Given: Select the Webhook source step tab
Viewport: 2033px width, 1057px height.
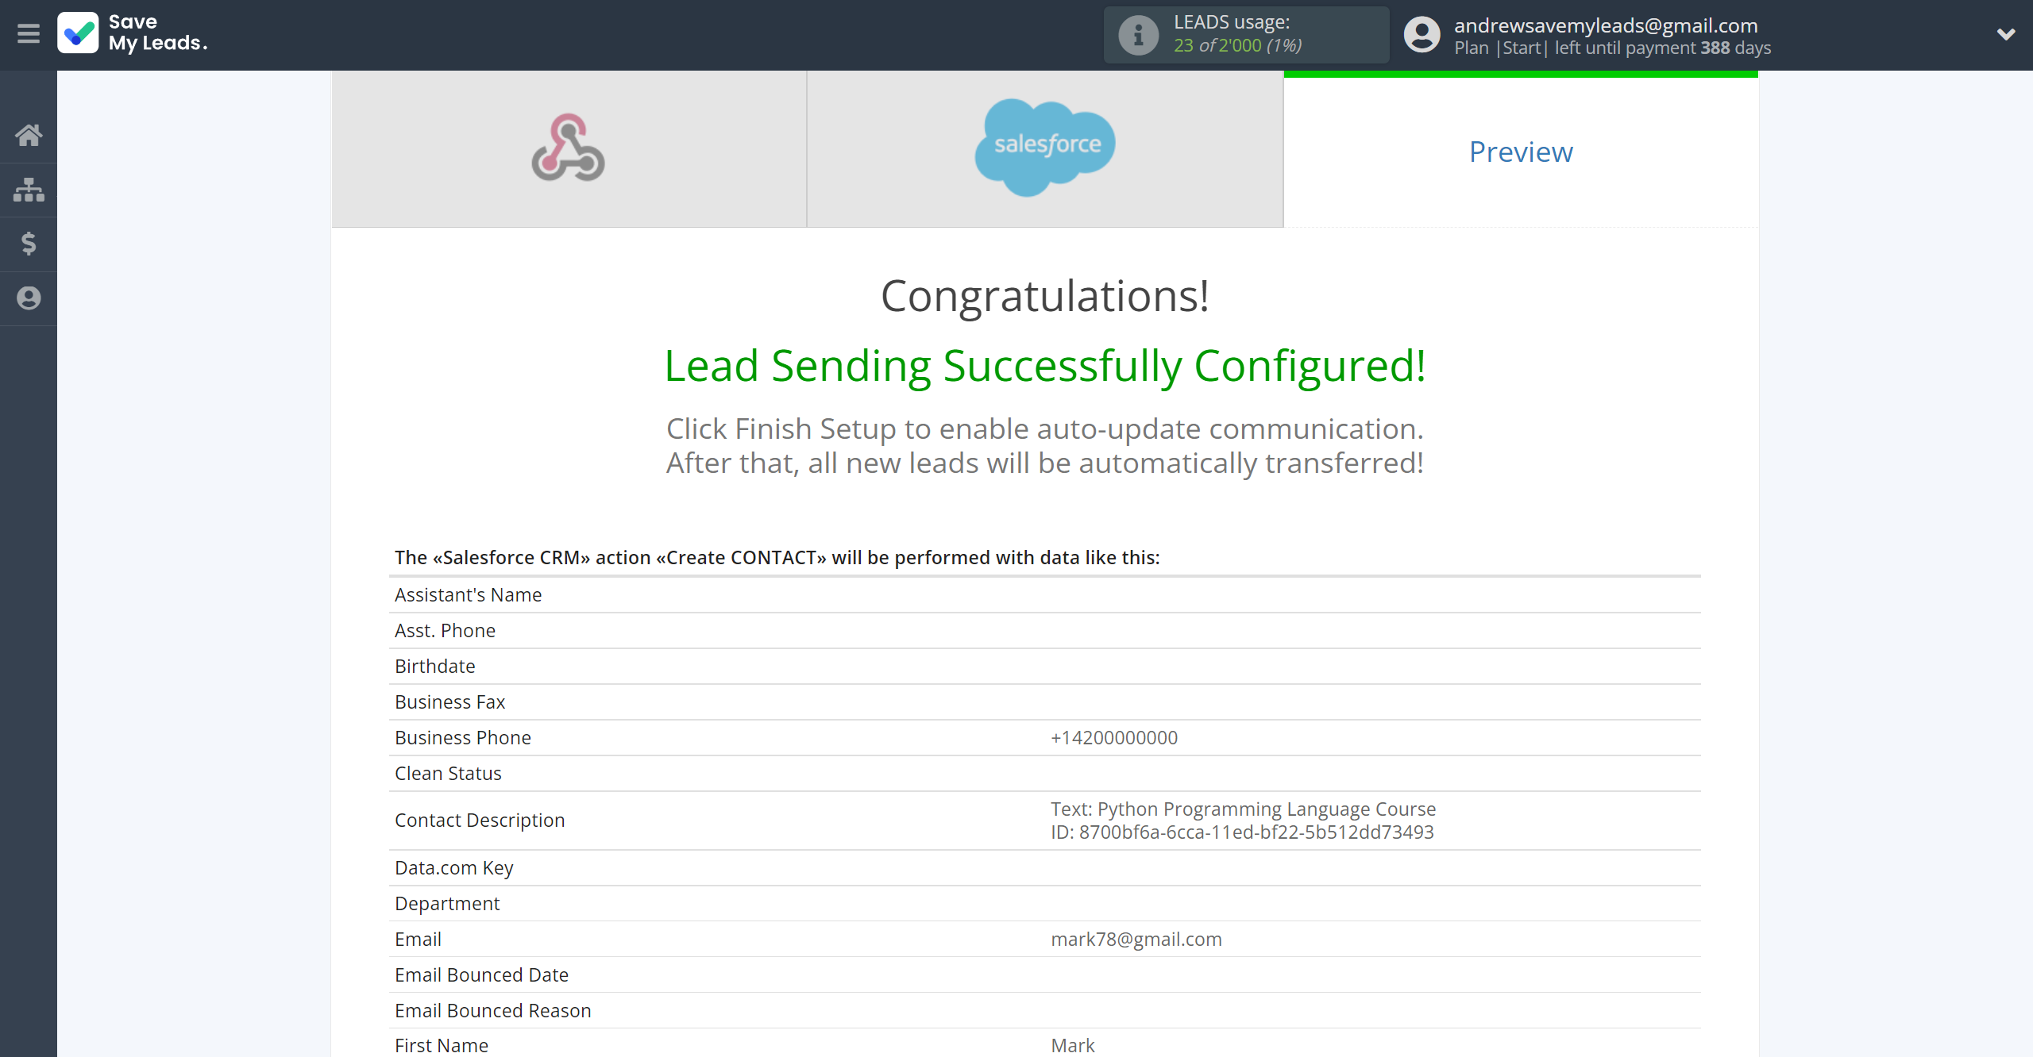Looking at the screenshot, I should point(569,148).
